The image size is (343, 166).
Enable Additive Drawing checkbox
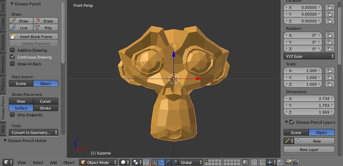coord(13,50)
